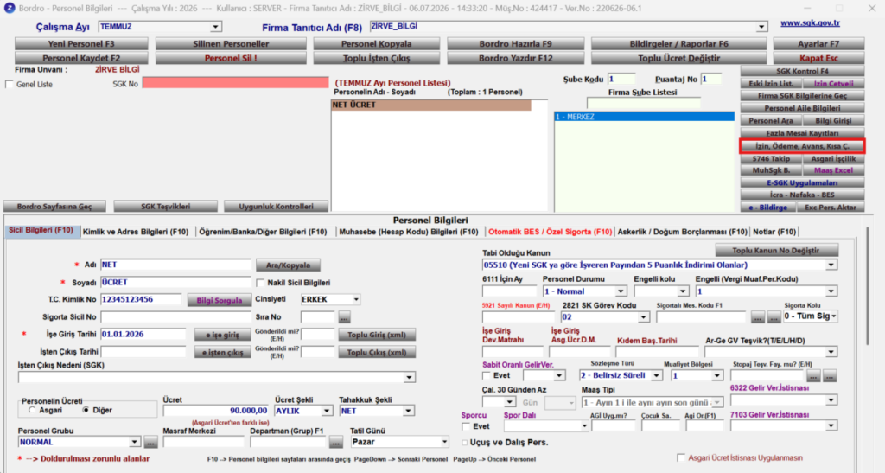Click the İzin Cetveli button
Image resolution: width=885 pixels, height=473 pixels.
(833, 84)
